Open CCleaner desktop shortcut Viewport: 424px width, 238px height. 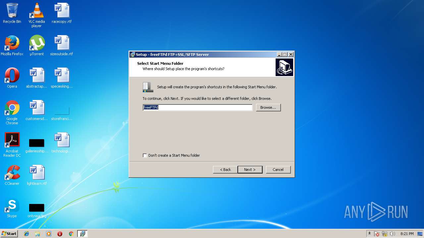pos(12,175)
